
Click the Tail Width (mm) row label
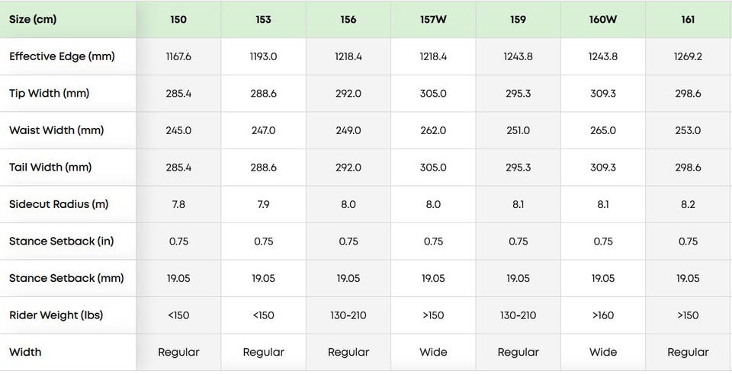click(50, 167)
